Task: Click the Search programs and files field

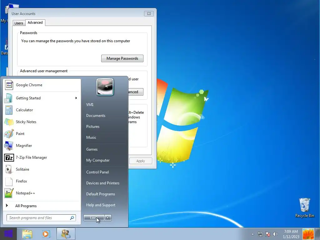Action: click(x=41, y=218)
